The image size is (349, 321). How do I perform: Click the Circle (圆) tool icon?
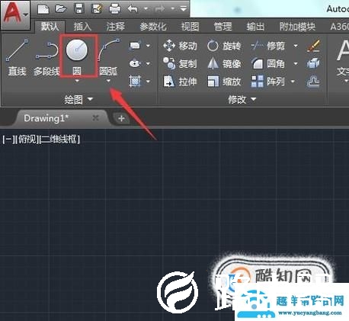77,50
